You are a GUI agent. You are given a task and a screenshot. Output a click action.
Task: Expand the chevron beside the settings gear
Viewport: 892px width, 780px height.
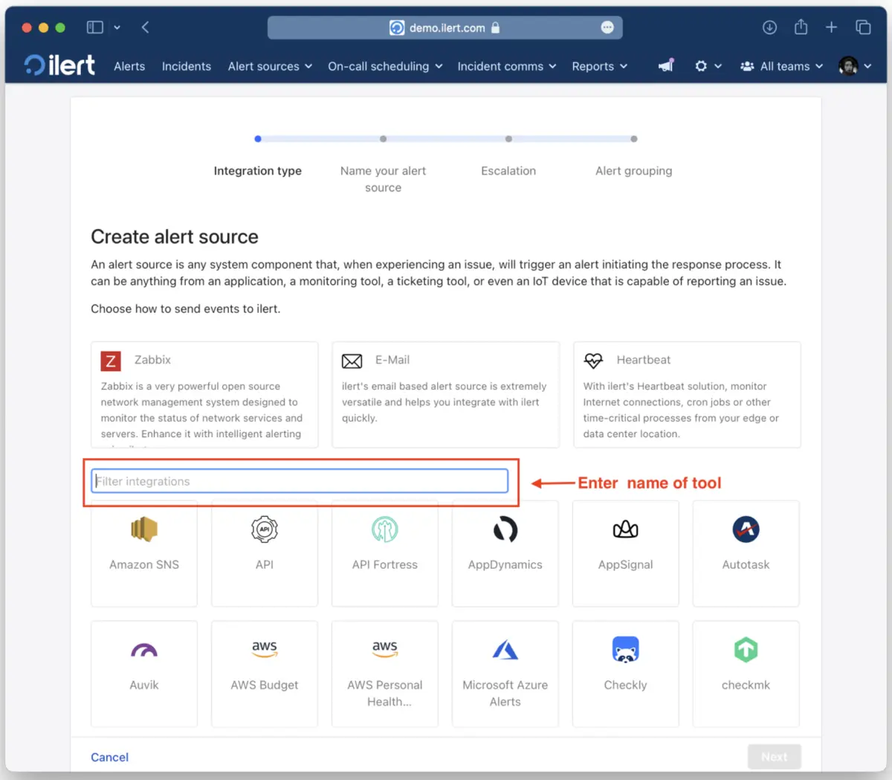(718, 66)
